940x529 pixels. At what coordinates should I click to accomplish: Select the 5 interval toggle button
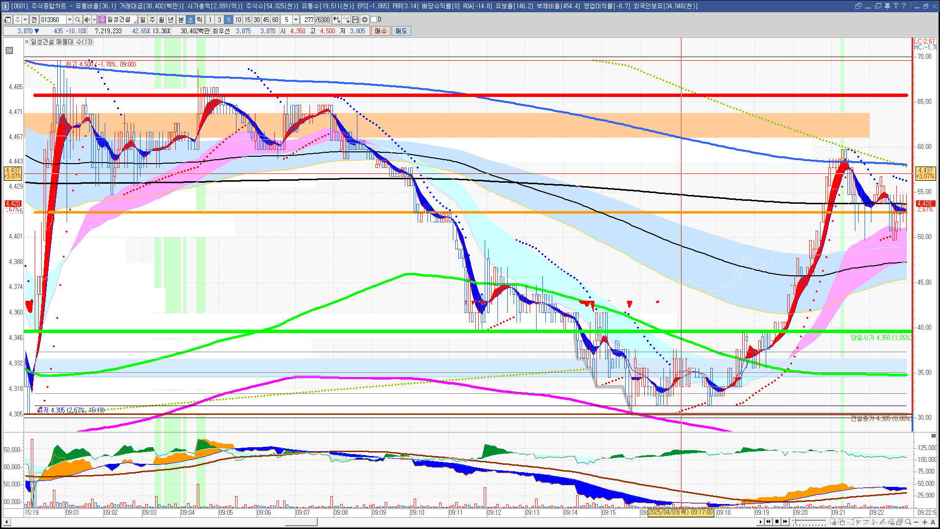point(228,20)
